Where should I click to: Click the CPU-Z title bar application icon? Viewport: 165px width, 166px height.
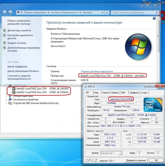(85, 87)
